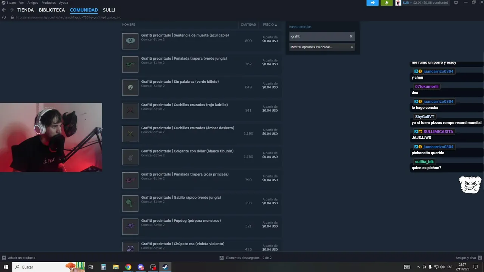Click the blue announcements megaphone button
This screenshot has height=272, width=484.
pyautogui.click(x=372, y=3)
